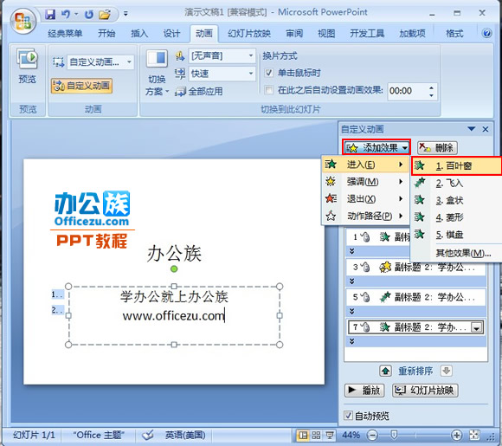The width and height of the screenshot is (502, 446).
Task: Expand contents below animation item 5
Action: pyautogui.click(x=352, y=311)
